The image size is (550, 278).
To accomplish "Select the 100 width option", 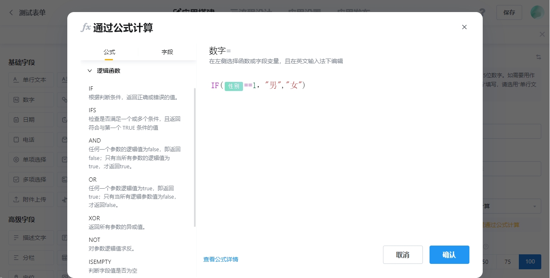I will pos(530,262).
